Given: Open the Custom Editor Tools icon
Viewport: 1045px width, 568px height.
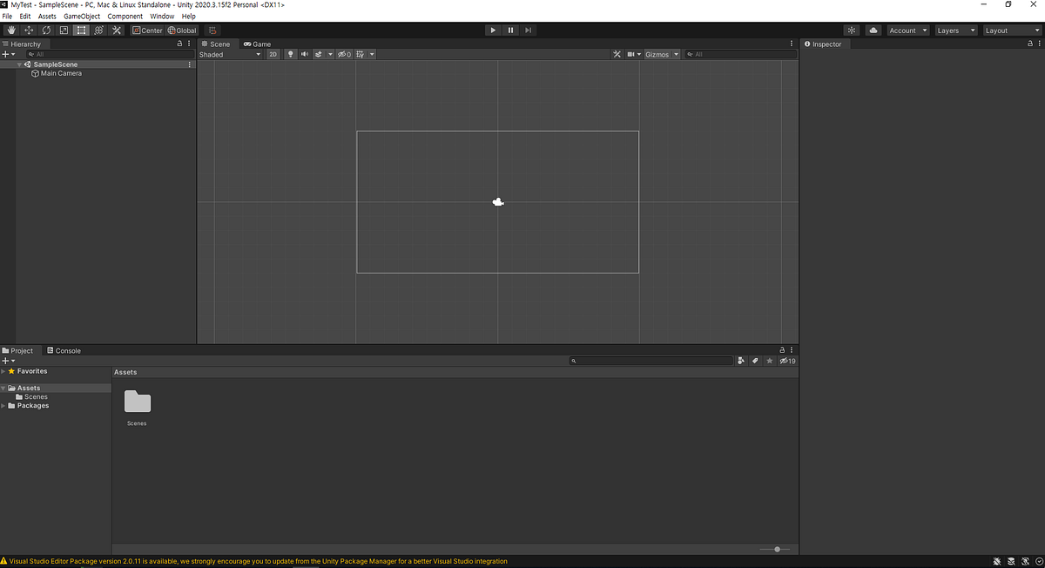Looking at the screenshot, I should click(116, 30).
